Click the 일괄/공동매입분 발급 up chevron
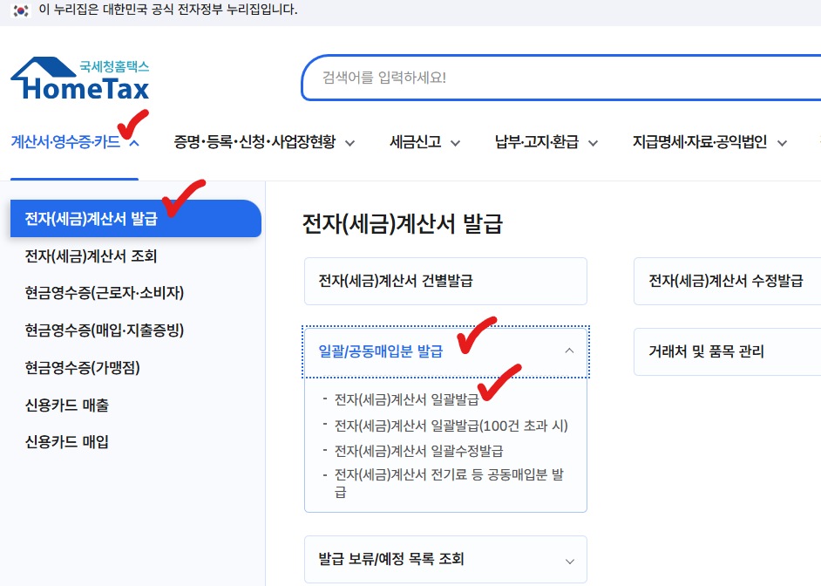 tap(570, 351)
